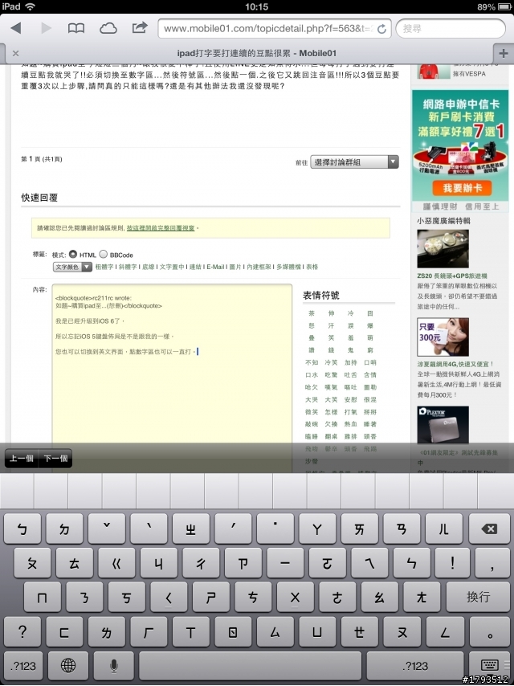The width and height of the screenshot is (514, 686).
Task: Tap the 上一個 previous field button
Action: coord(22,458)
